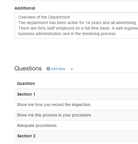Click the plus icon beside Add New
Screen dimensions: 138x144
click(48, 69)
